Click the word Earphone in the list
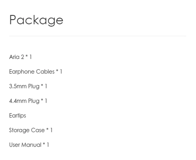The height and width of the screenshot is (160, 196). pos(22,72)
